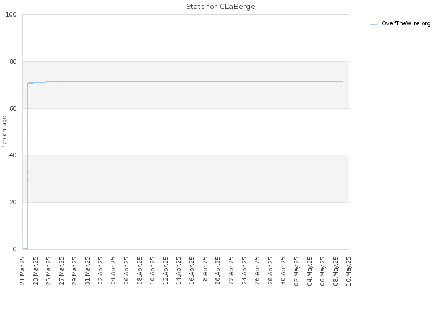Click the 40 y-axis value

click(13, 155)
